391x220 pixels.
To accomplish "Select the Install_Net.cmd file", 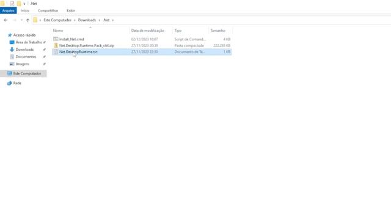I will coord(71,39).
